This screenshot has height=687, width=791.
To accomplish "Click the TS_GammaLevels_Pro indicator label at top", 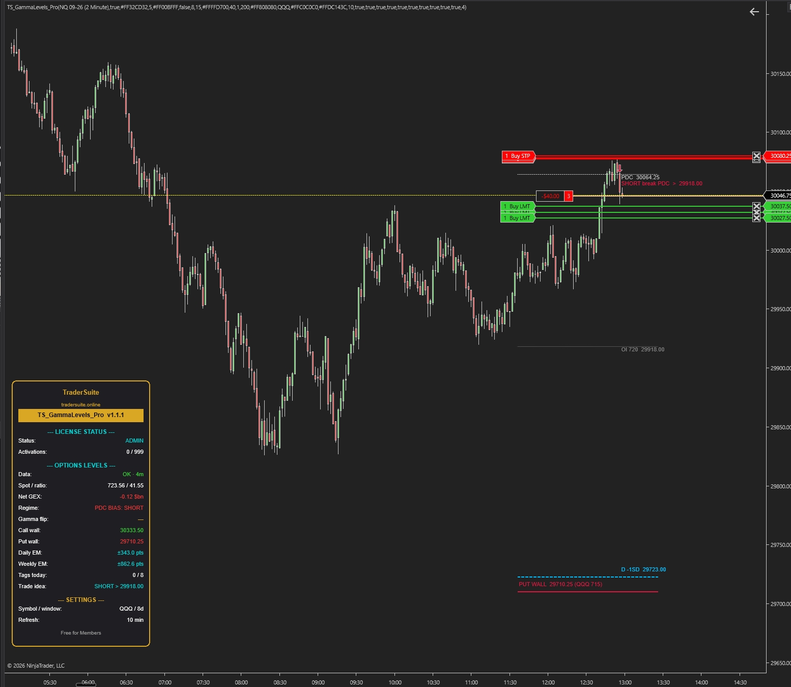I will click(237, 7).
